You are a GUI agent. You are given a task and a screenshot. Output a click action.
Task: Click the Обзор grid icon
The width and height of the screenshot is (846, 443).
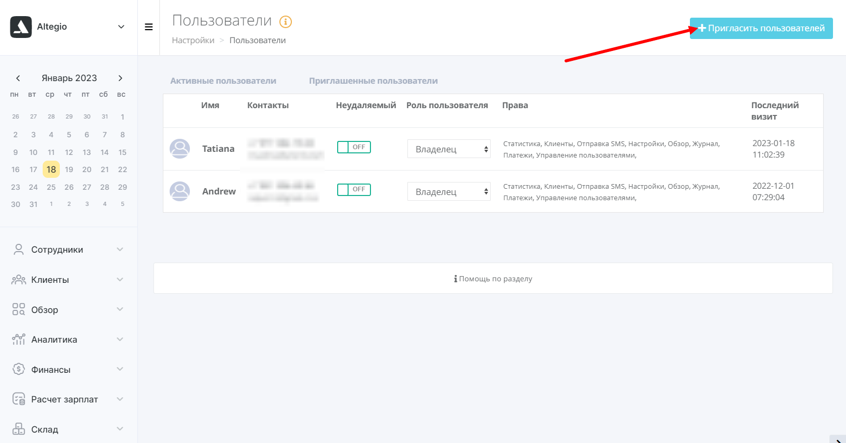(19, 309)
